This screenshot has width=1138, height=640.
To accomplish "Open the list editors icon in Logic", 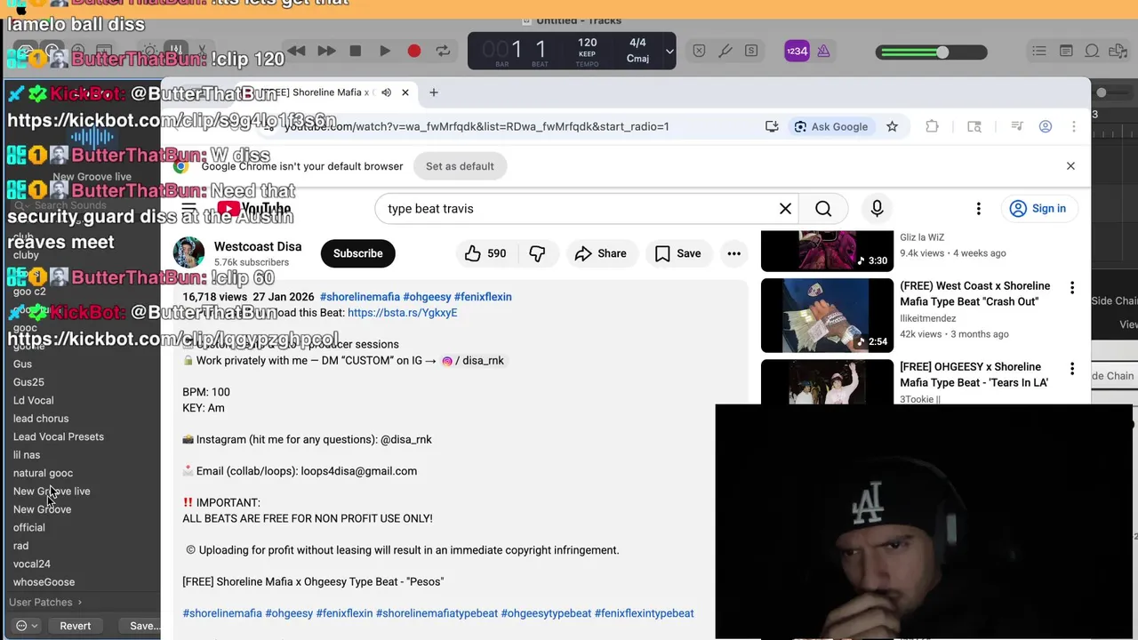I will tap(1039, 52).
